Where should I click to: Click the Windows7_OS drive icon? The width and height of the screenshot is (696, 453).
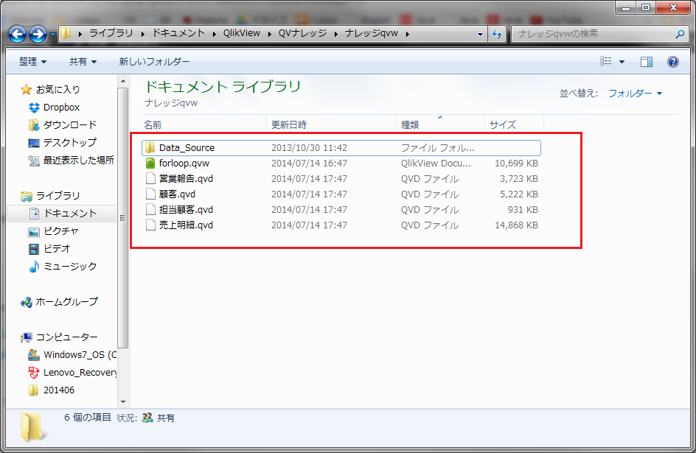click(x=34, y=355)
